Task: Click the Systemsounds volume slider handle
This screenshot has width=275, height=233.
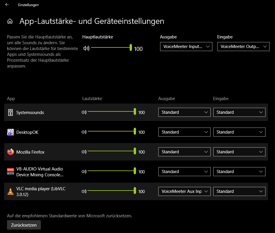Action: tap(135, 111)
